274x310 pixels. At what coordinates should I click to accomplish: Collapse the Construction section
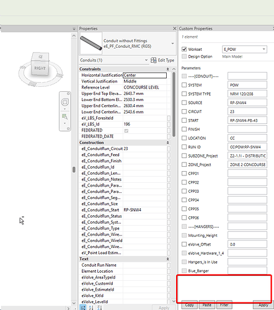point(167,143)
